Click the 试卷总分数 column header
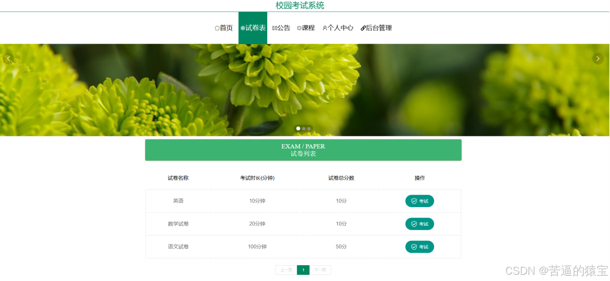 pyautogui.click(x=341, y=178)
